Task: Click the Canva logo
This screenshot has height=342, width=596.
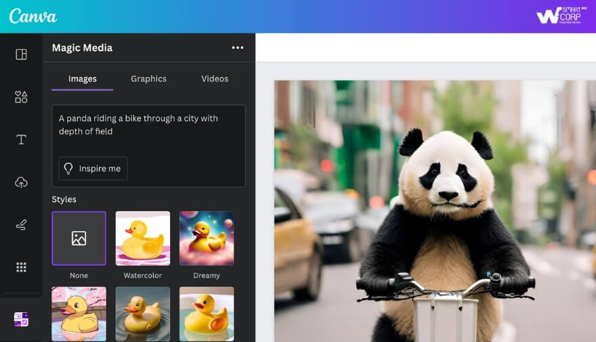Action: point(33,16)
